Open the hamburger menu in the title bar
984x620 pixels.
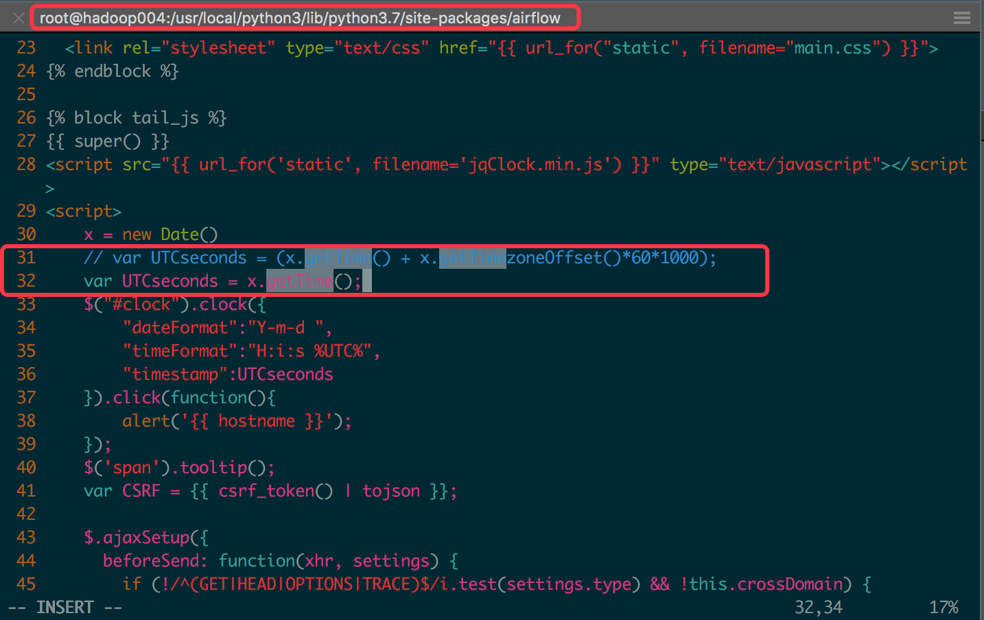click(962, 18)
